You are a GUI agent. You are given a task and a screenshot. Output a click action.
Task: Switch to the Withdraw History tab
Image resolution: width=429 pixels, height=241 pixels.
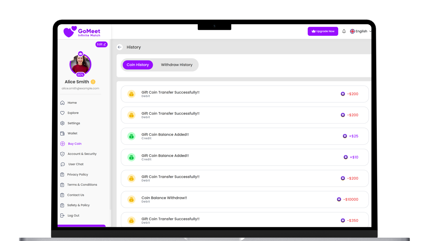coord(177,65)
